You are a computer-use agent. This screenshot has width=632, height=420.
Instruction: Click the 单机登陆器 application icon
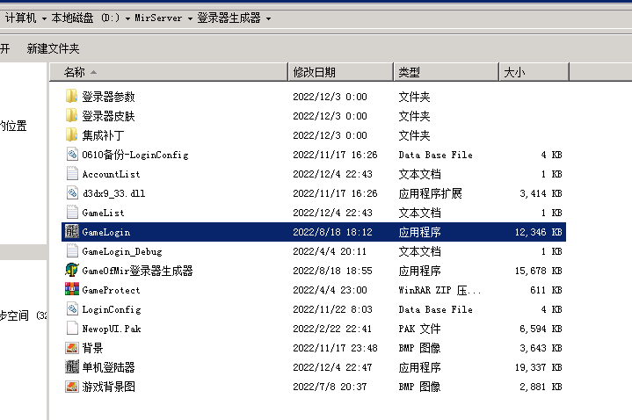72,367
